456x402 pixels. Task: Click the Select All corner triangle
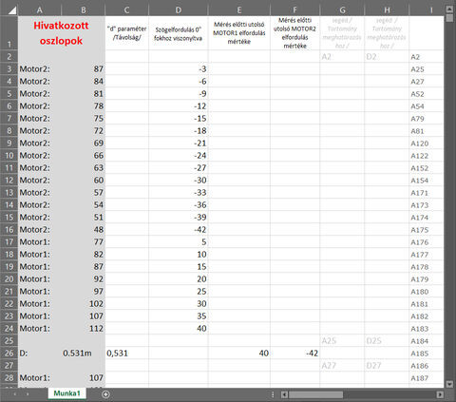[x=12, y=10]
